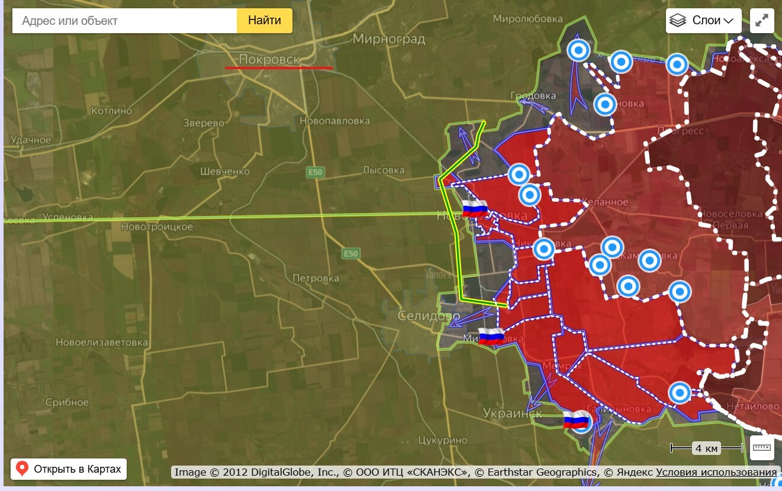The height and width of the screenshot is (491, 782).
Task: Click the E50 road shield above Петровка
Action: (x=351, y=254)
